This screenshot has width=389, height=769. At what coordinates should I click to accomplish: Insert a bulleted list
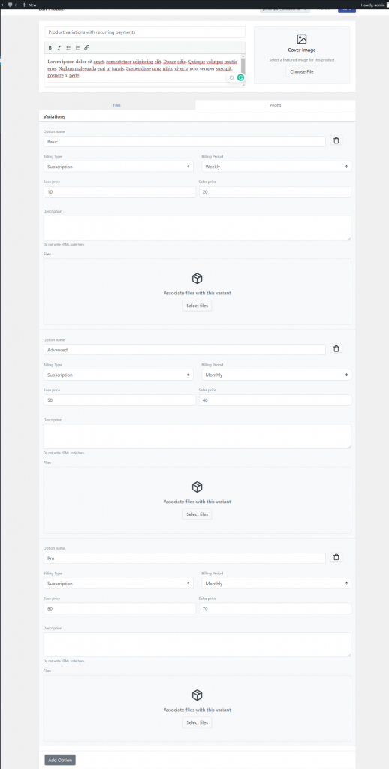(68, 47)
